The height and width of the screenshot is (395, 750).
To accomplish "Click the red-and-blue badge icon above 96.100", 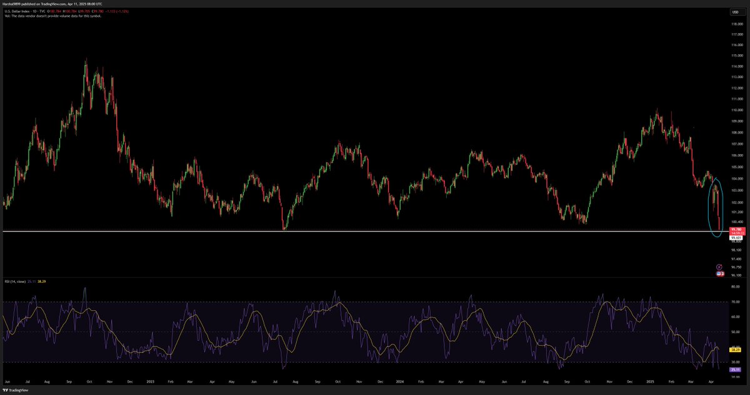I will [x=720, y=273].
